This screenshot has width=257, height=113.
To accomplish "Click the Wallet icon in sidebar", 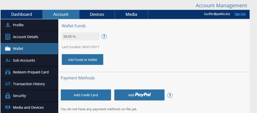I will tap(8, 49).
